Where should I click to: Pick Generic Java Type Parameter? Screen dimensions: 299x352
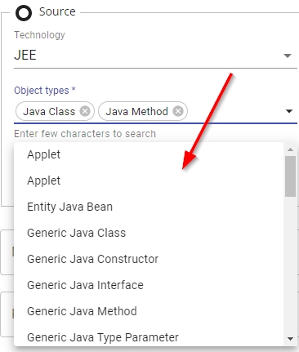tap(149, 336)
